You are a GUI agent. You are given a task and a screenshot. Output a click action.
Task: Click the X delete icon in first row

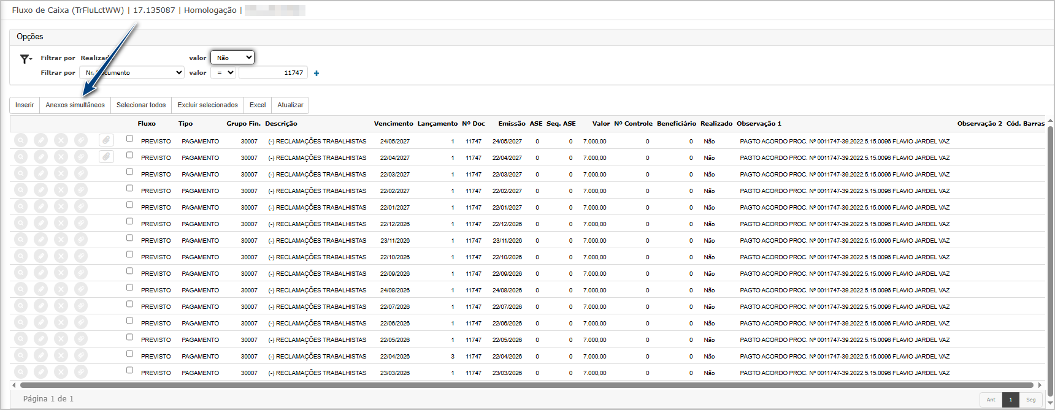[x=61, y=140]
